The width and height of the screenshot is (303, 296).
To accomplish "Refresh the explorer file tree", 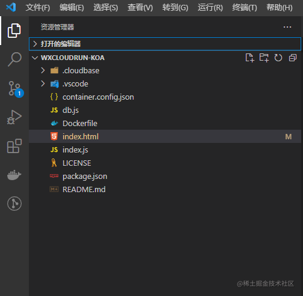I will [x=278, y=58].
